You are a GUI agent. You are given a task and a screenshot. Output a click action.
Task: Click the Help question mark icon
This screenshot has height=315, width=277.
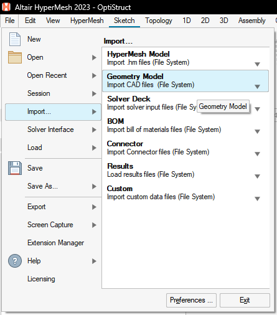coord(15,261)
